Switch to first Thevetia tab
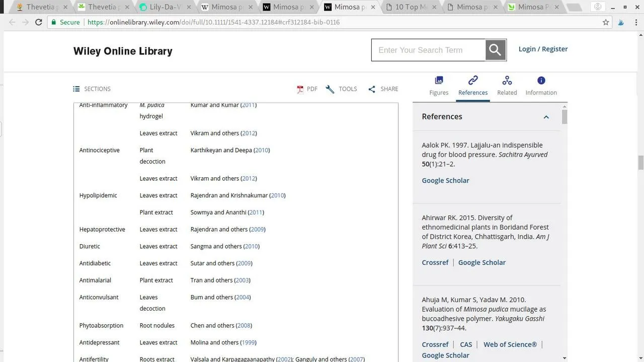 (x=40, y=7)
